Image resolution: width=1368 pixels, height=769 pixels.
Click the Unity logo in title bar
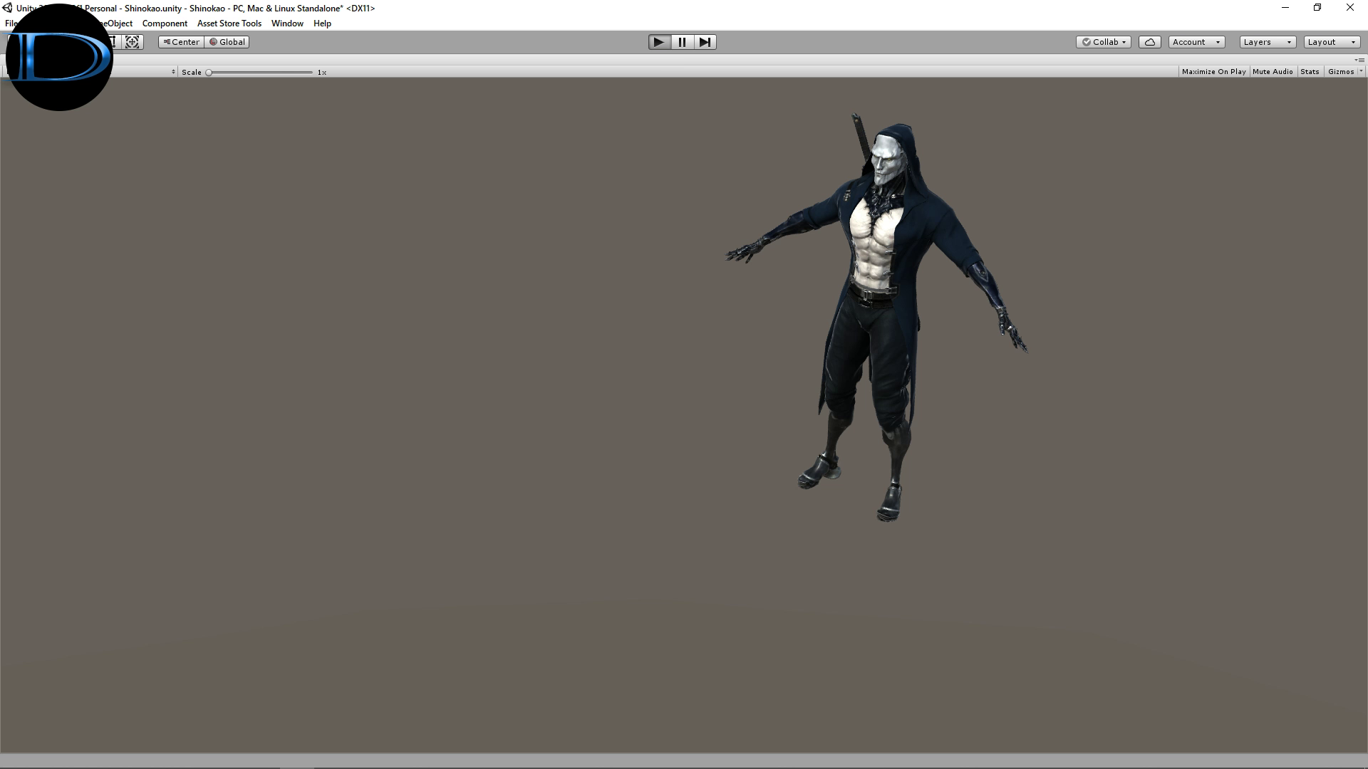(7, 8)
